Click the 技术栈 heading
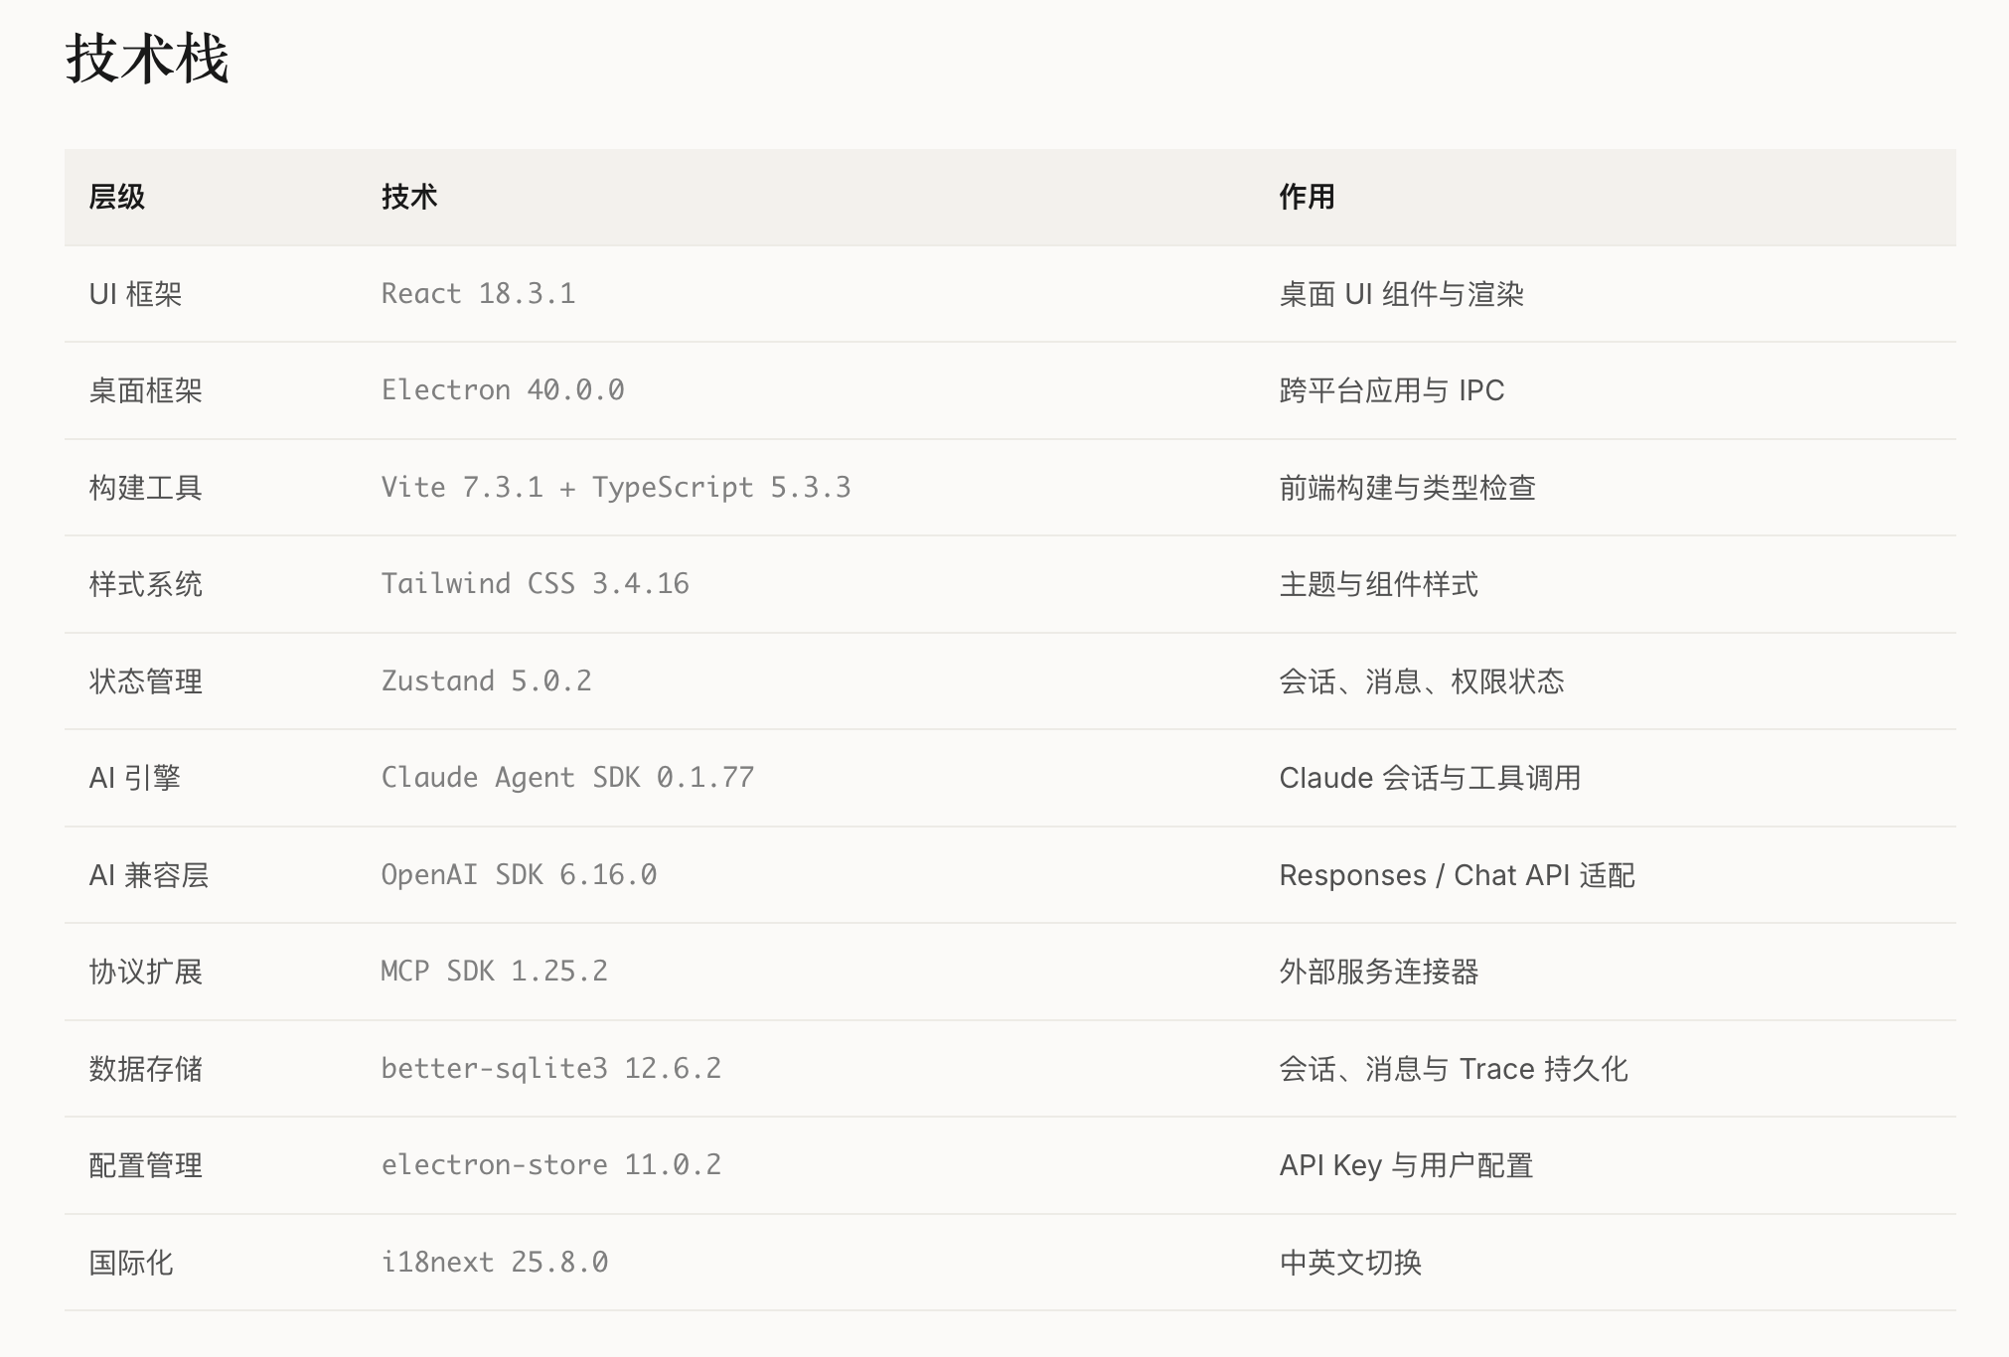Image resolution: width=2009 pixels, height=1357 pixels. point(147,59)
